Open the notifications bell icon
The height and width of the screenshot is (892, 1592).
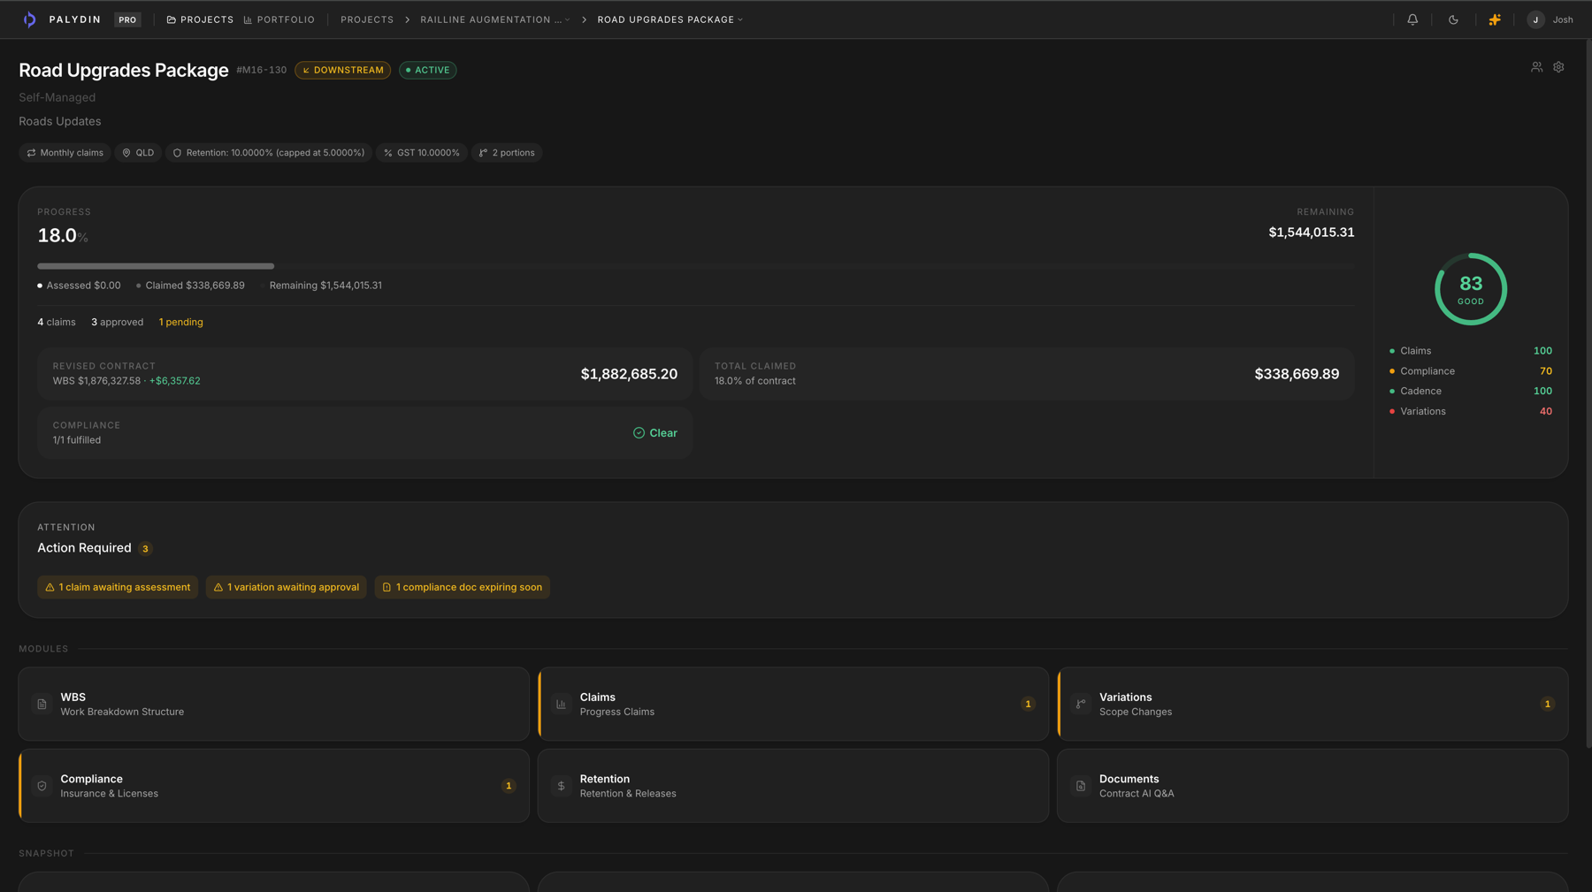click(1412, 19)
